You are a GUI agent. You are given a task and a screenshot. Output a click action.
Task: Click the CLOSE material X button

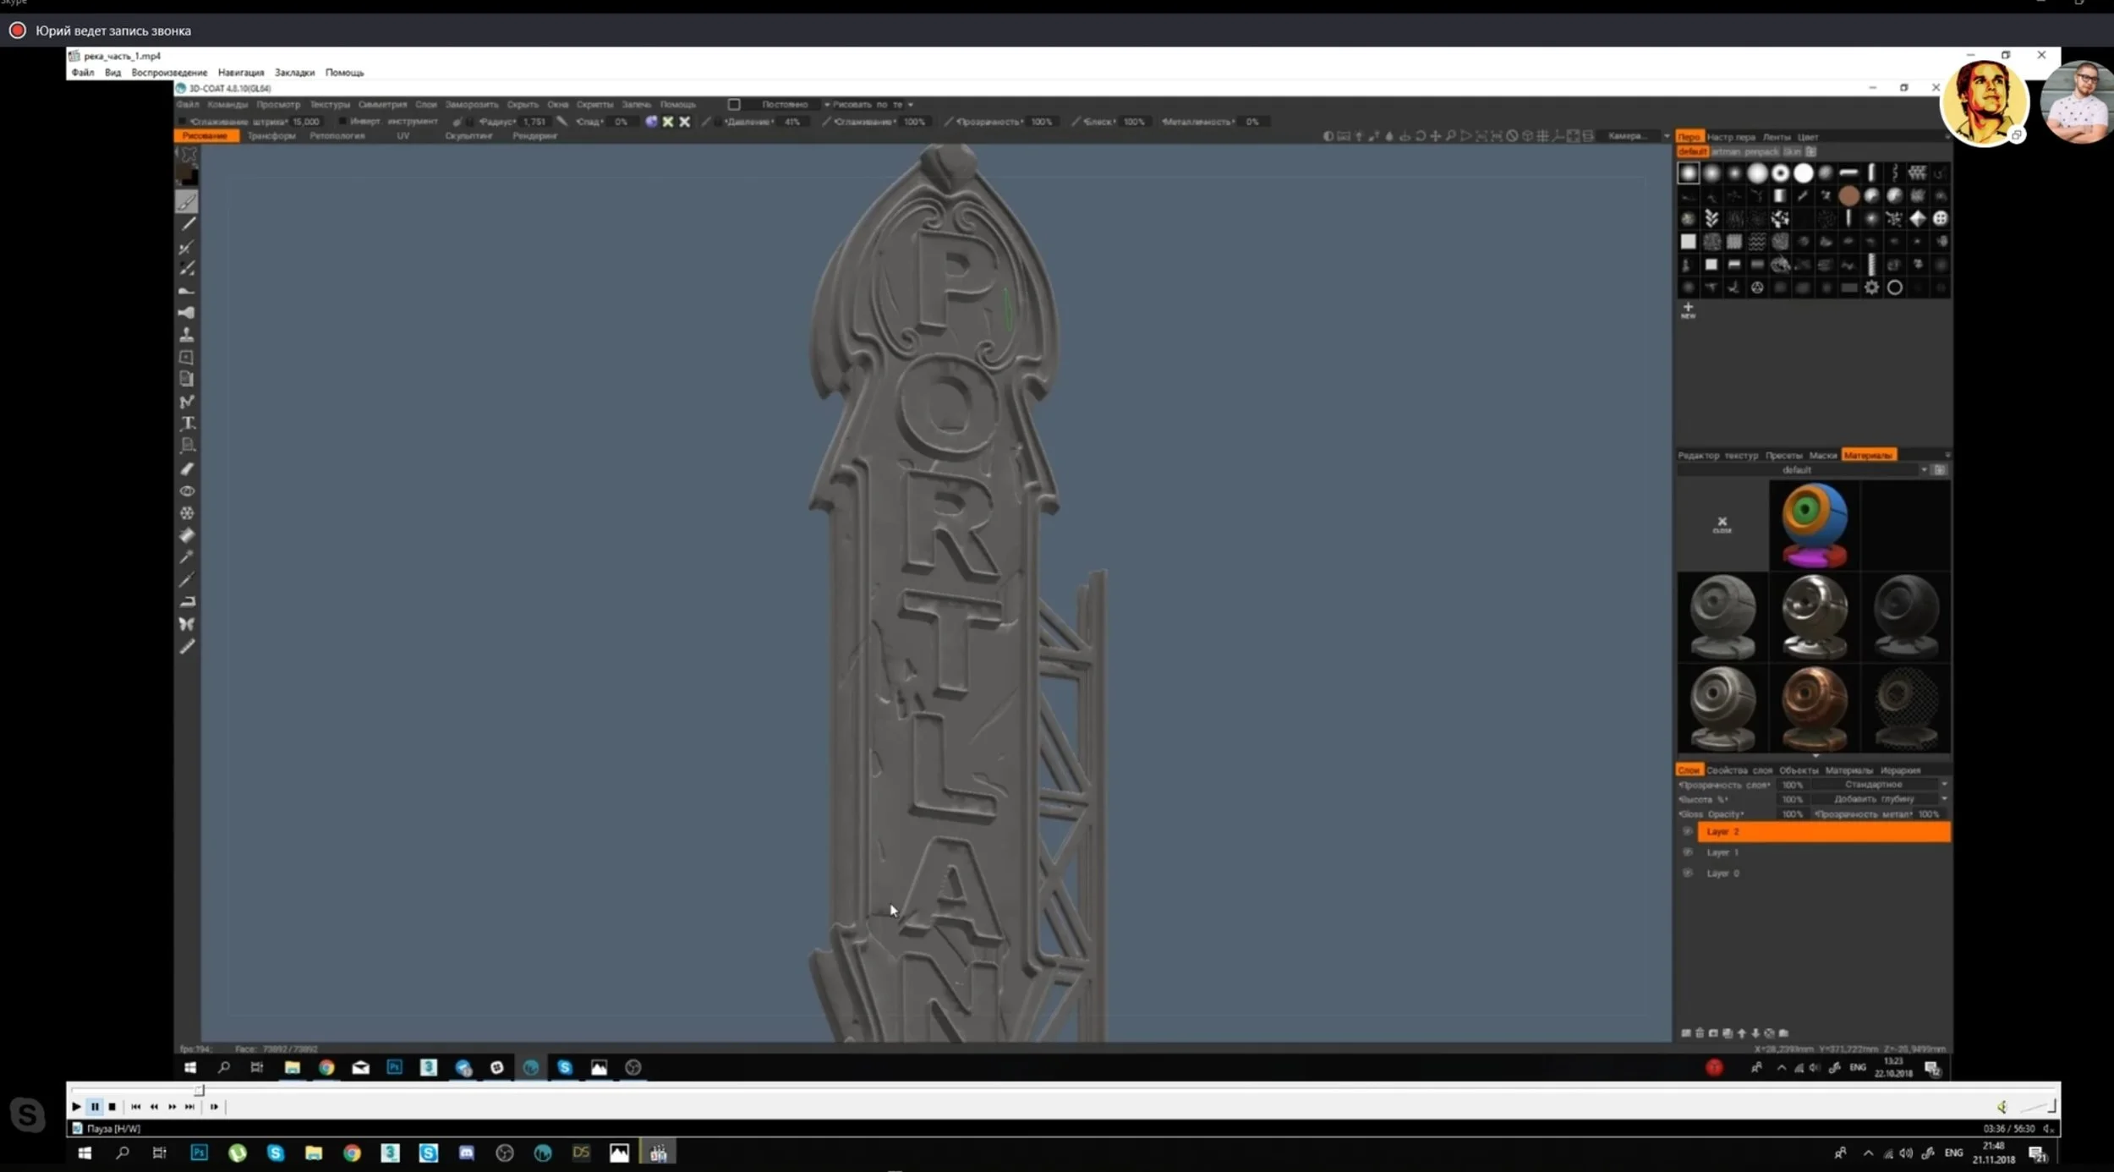click(1722, 524)
